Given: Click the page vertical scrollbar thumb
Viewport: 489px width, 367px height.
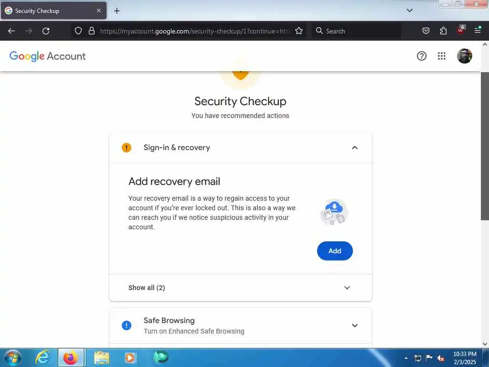Looking at the screenshot, I should pyautogui.click(x=485, y=146).
